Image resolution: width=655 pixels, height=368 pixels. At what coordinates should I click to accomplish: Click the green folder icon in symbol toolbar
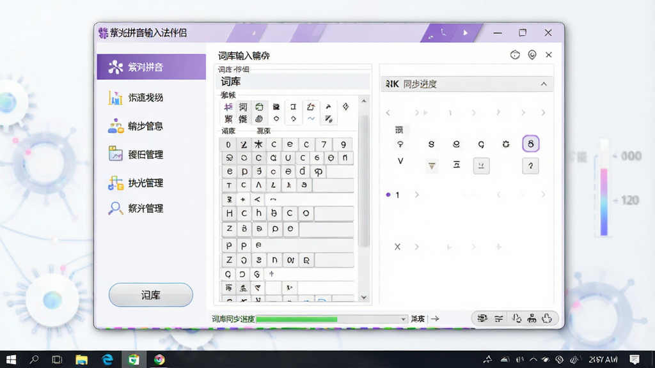(x=259, y=107)
